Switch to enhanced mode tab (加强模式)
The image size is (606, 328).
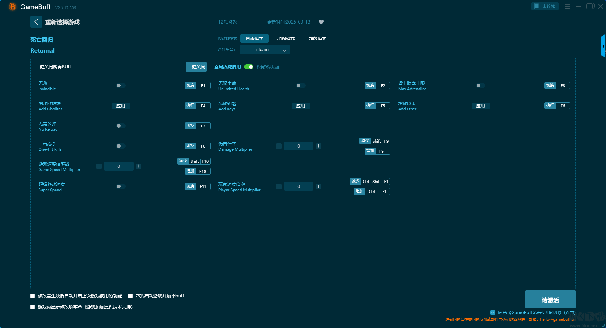(286, 38)
